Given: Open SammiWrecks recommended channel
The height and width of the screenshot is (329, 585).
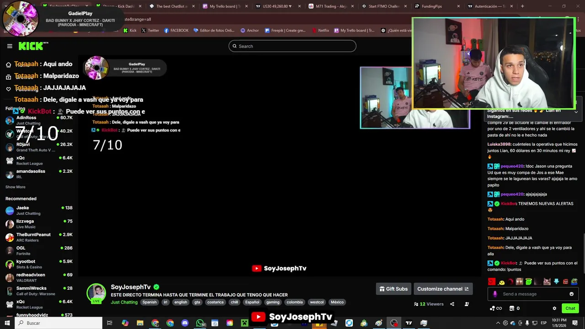Looking at the screenshot, I should [39, 291].
